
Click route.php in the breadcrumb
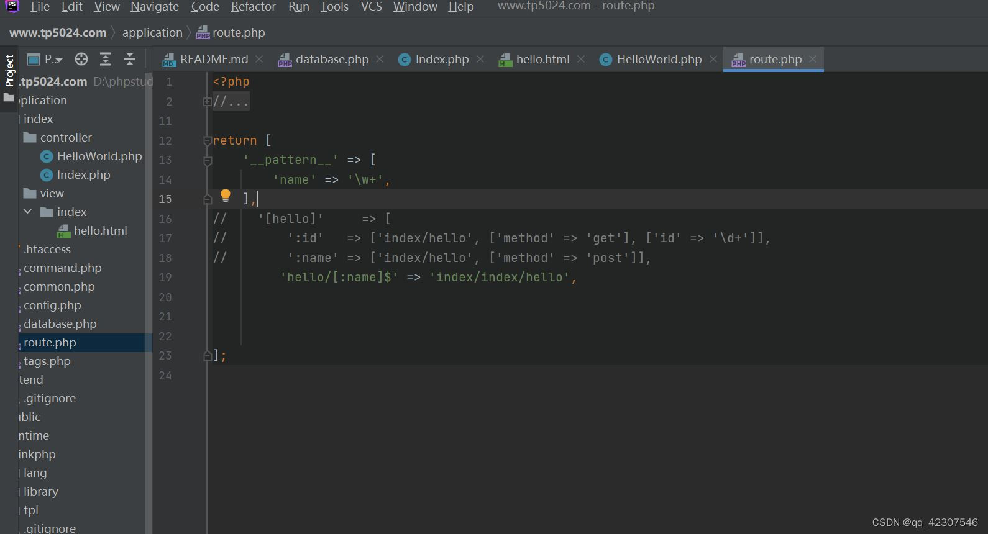231,32
